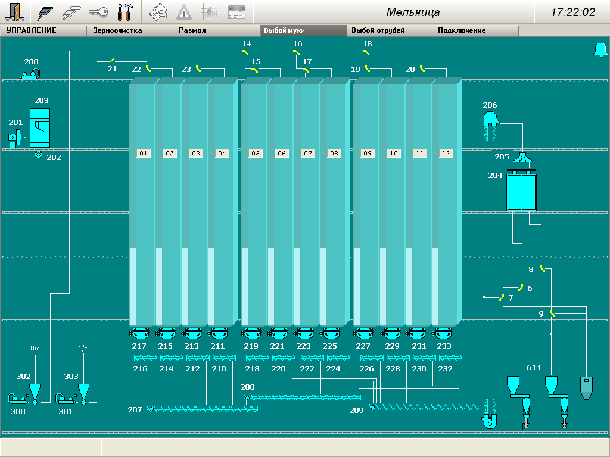
Task: Click the green connect cable icon
Action: pos(46,12)
